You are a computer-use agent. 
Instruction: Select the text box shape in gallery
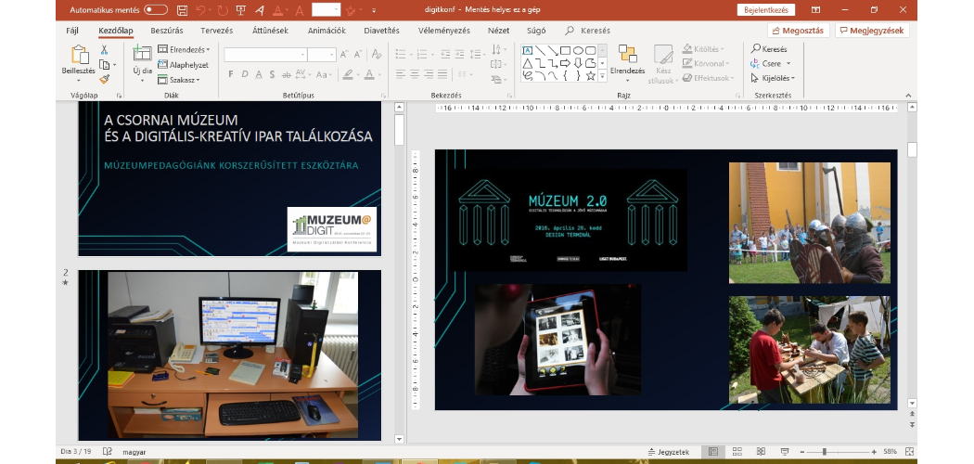coord(527,50)
